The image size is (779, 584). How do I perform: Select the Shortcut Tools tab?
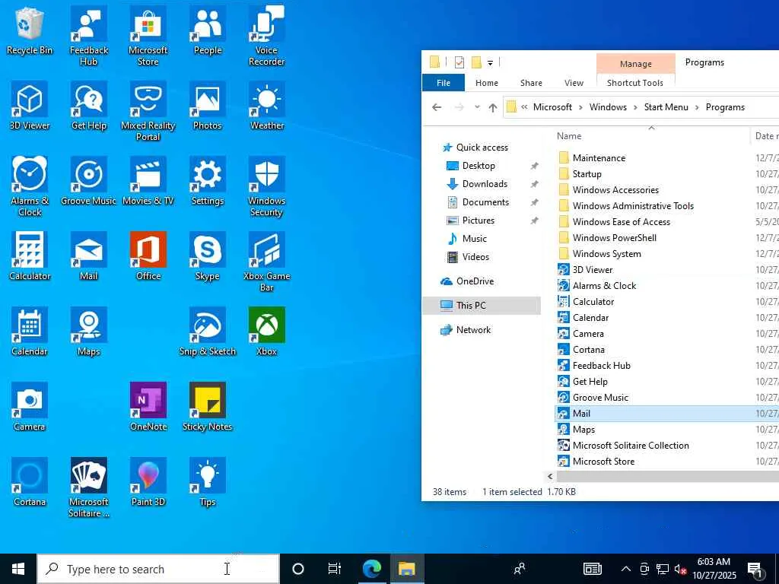click(x=635, y=83)
